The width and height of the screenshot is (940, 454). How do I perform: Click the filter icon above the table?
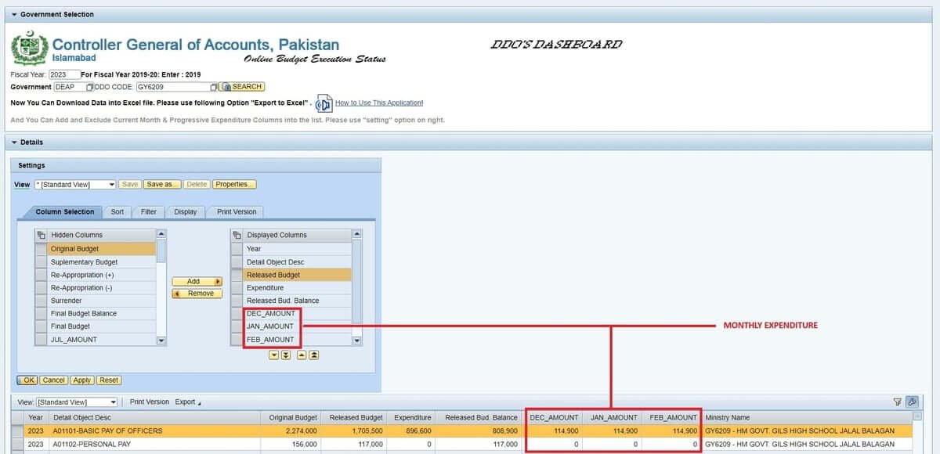(x=896, y=402)
